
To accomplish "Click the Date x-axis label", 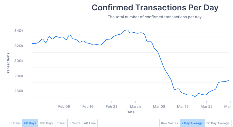I will (130, 112).
